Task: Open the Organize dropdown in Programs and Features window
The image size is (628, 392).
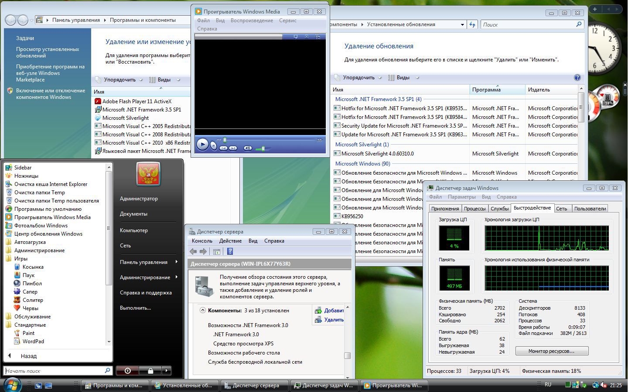Action: point(119,80)
